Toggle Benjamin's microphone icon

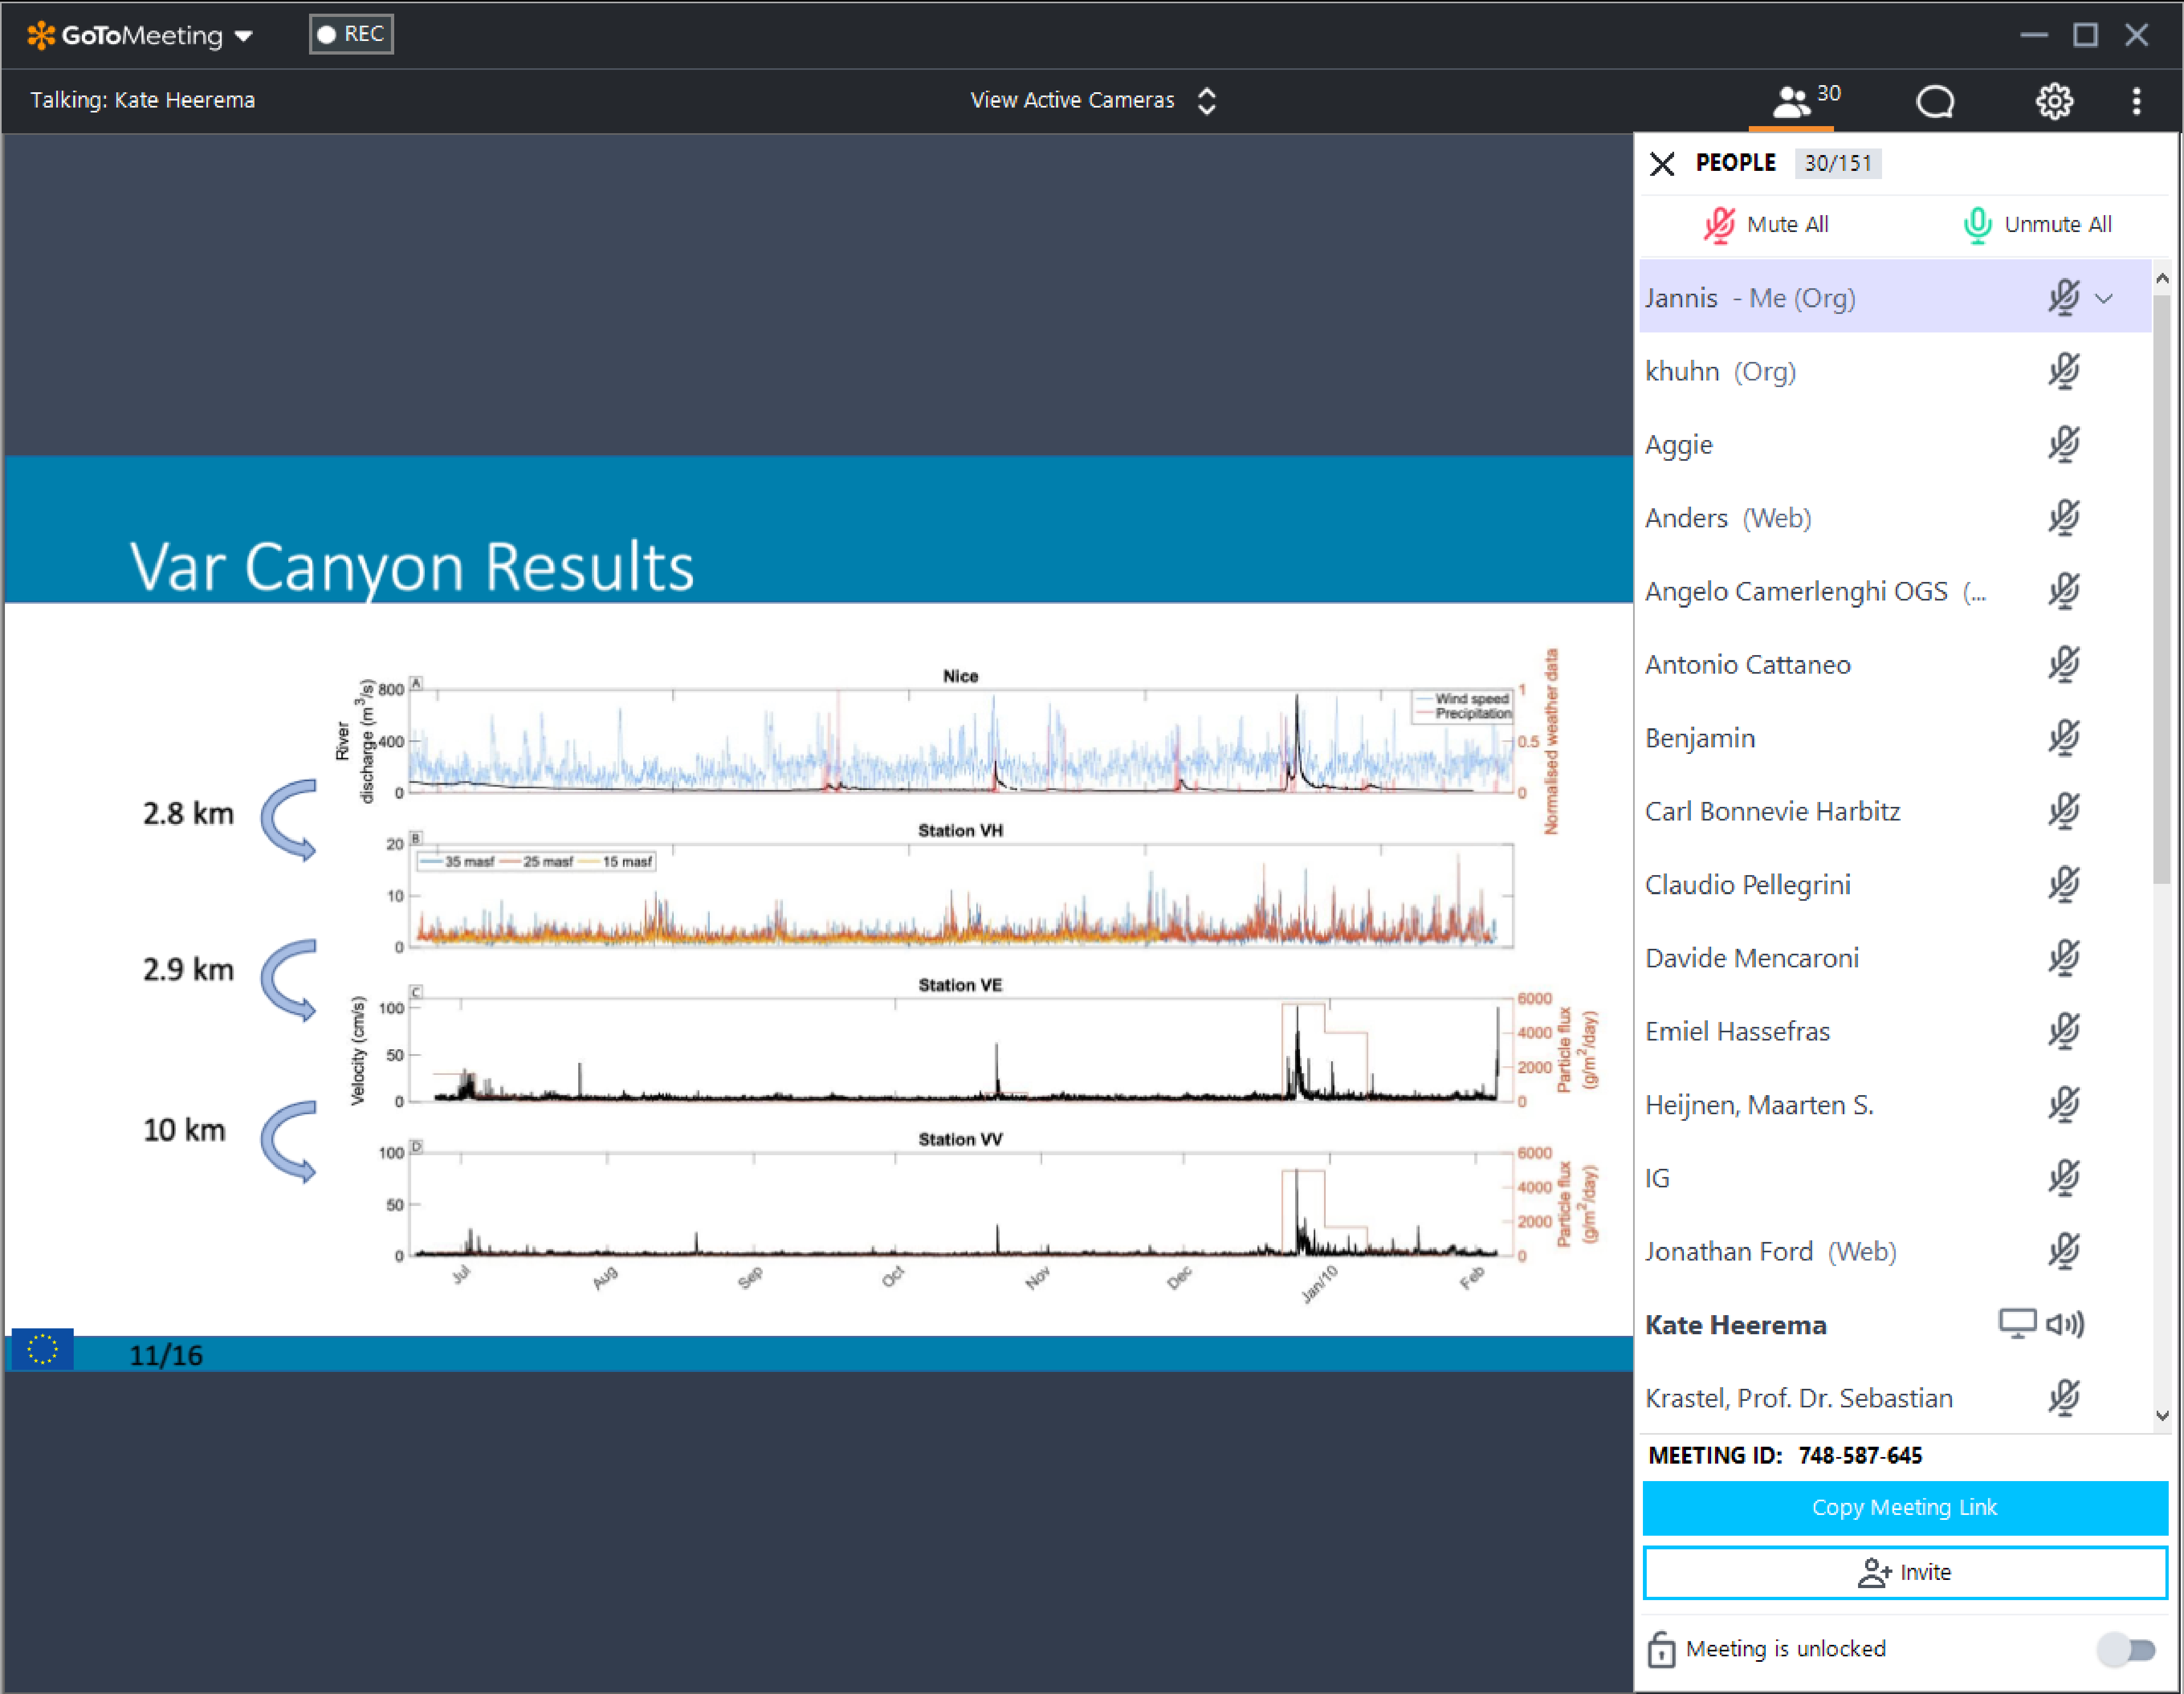coord(2063,737)
